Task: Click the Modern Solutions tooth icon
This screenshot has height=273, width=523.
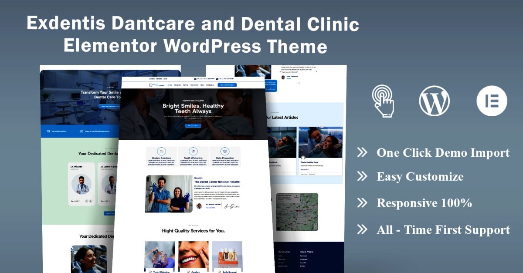Action: click(161, 151)
